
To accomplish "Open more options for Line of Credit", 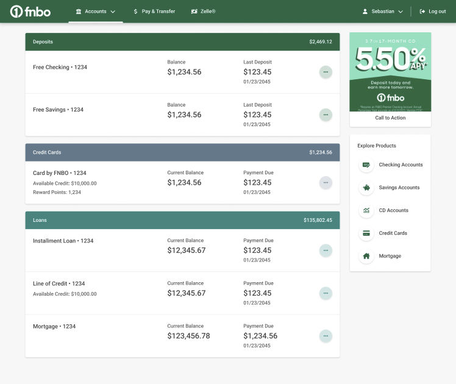I will click(326, 293).
